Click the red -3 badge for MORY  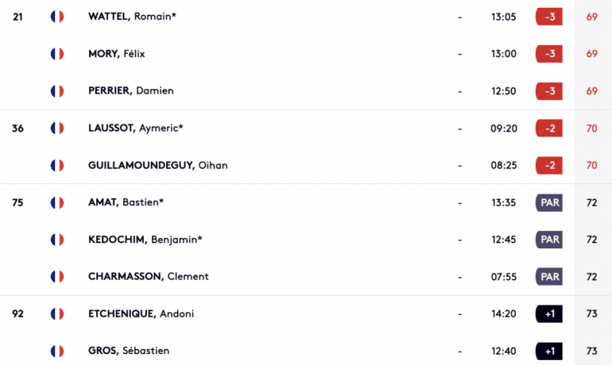[x=549, y=54]
